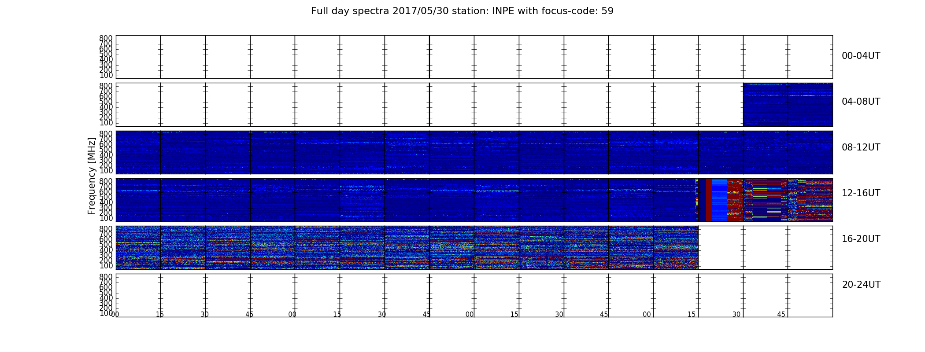
Task: Select the "08-12UT" row label
Action: point(861,147)
